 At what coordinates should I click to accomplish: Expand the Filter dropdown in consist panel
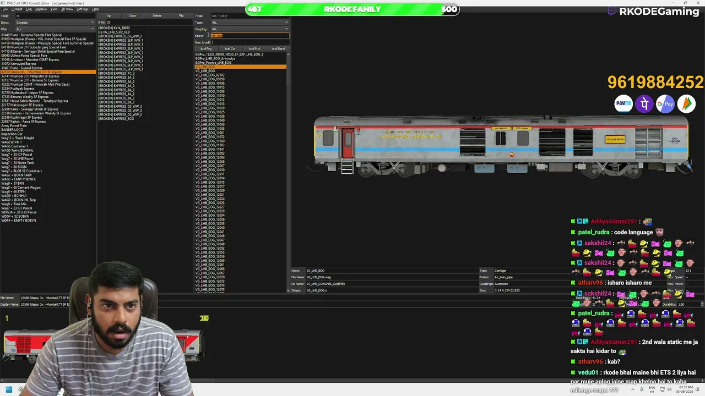coord(55,29)
